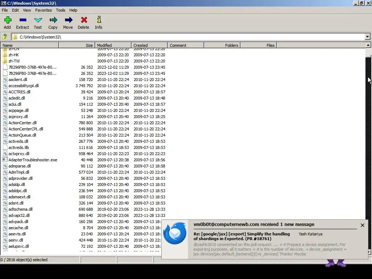Click the Add toolbar icon

coord(8,20)
